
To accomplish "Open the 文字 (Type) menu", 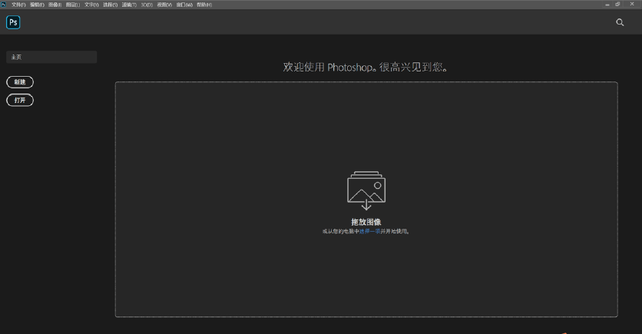I will 92,5.
